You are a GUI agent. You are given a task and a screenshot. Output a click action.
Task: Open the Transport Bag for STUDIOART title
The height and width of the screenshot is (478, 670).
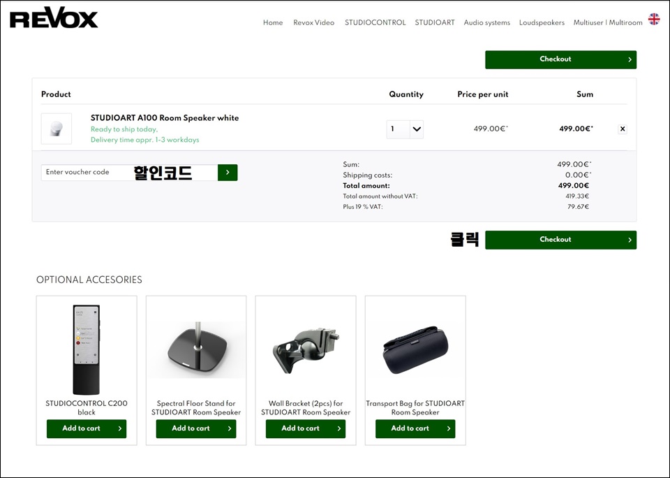pyautogui.click(x=415, y=408)
